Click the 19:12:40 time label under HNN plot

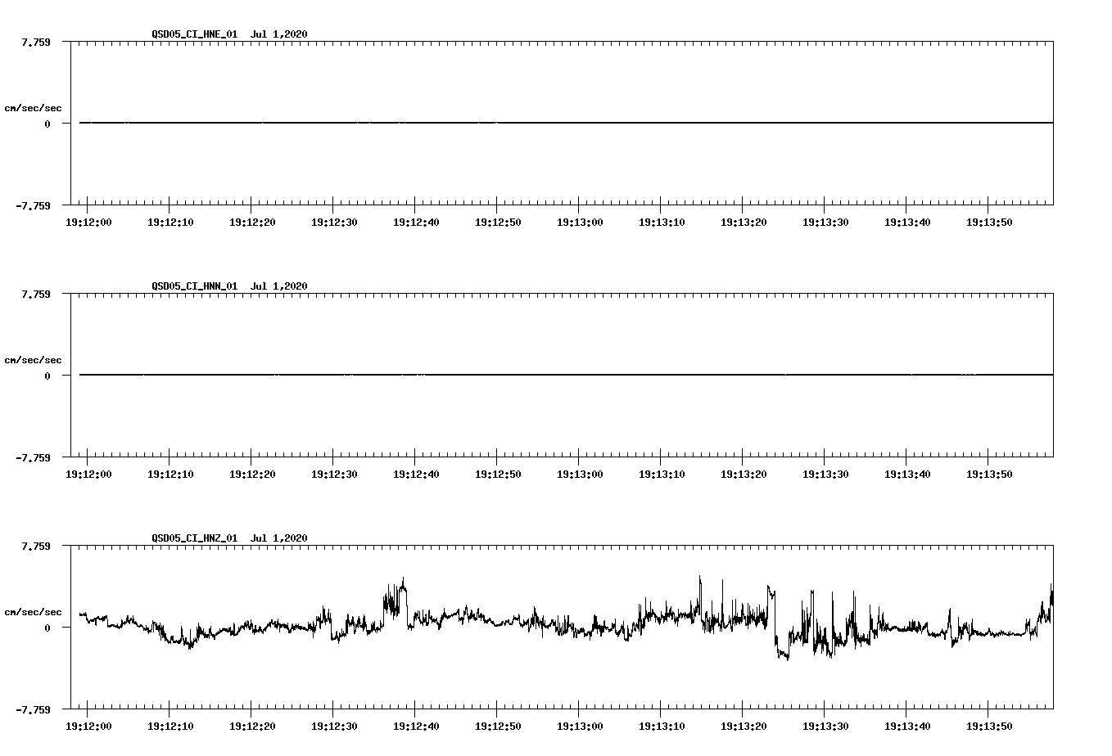pos(416,474)
